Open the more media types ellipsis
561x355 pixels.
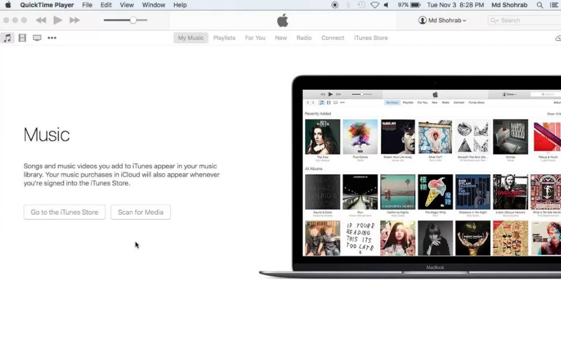52,38
